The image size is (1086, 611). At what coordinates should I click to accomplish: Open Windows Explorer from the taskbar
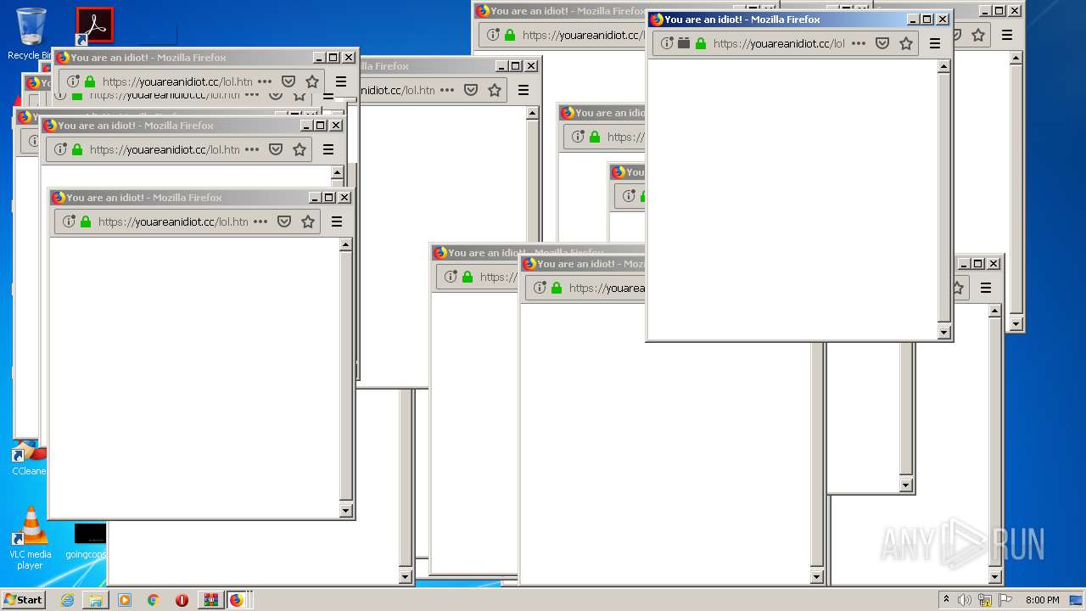(96, 600)
